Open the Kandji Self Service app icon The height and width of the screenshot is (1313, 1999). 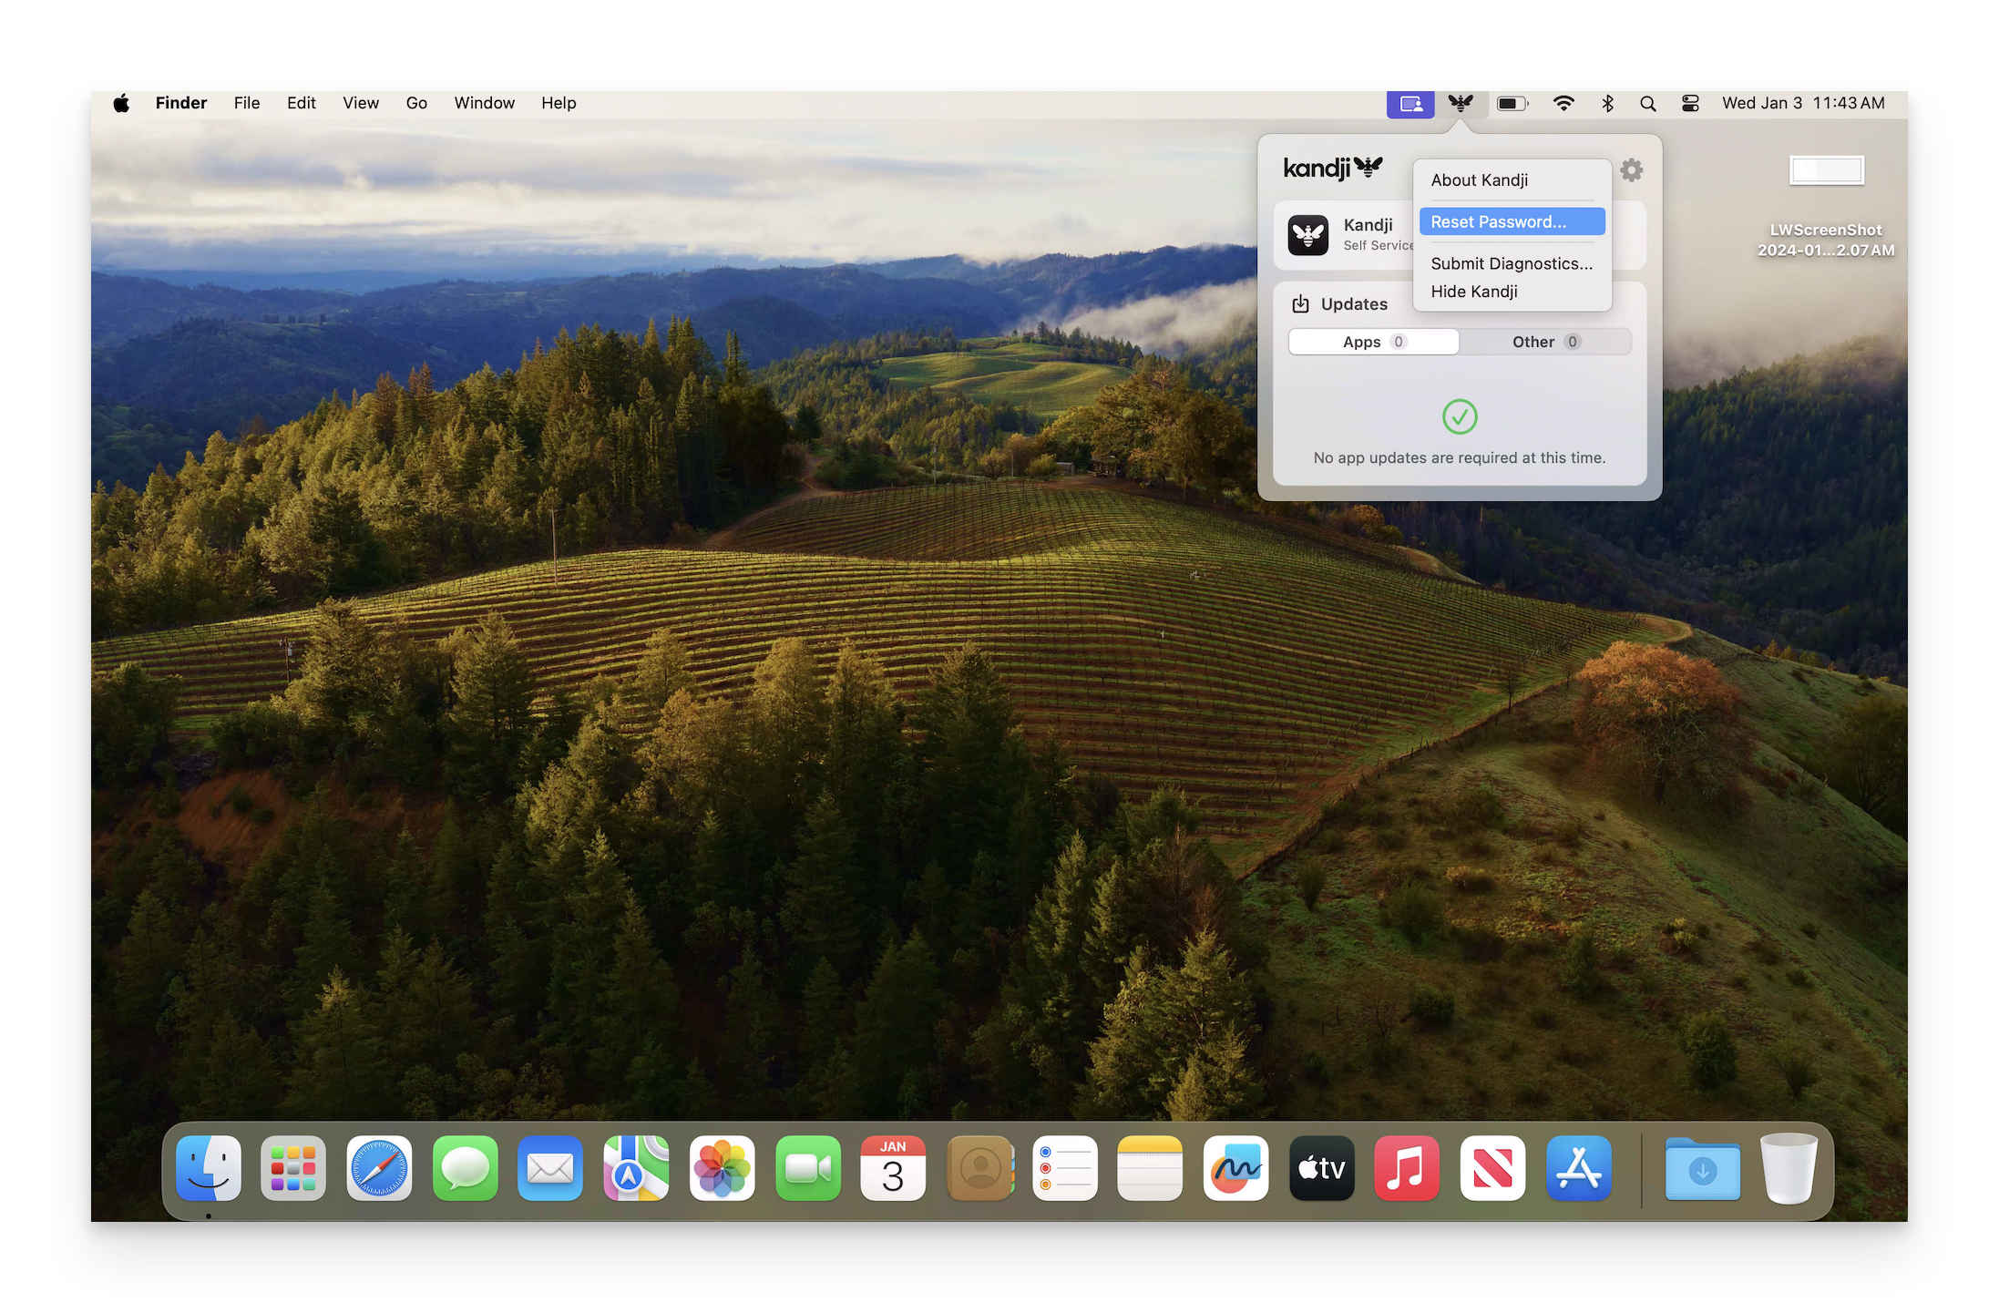pyautogui.click(x=1307, y=235)
